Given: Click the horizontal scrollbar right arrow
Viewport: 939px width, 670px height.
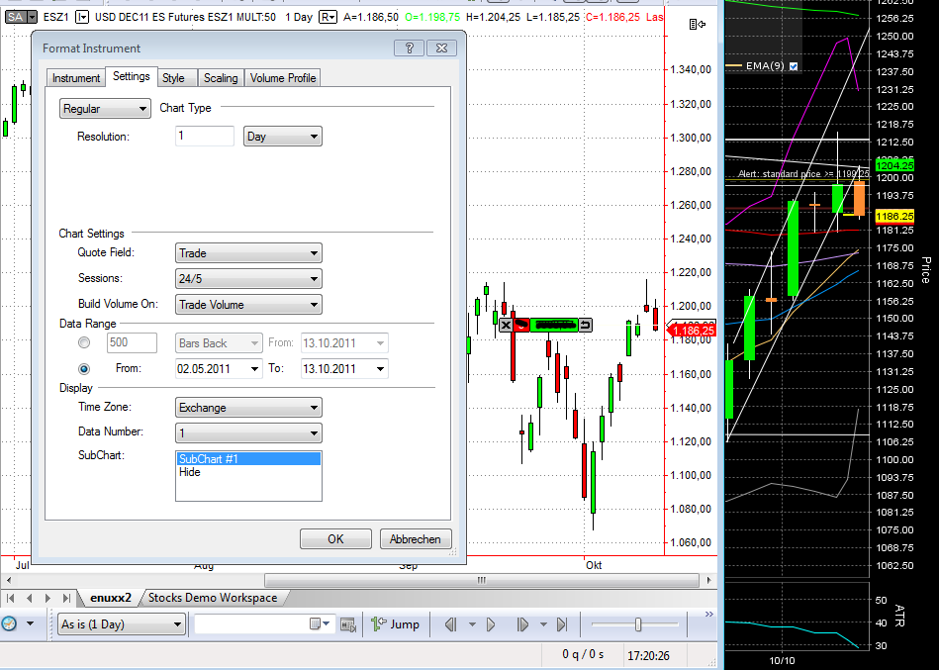Looking at the screenshot, I should click(709, 580).
